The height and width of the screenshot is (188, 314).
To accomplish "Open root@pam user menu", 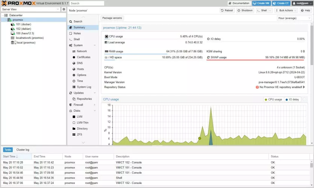I will click(x=302, y=3).
